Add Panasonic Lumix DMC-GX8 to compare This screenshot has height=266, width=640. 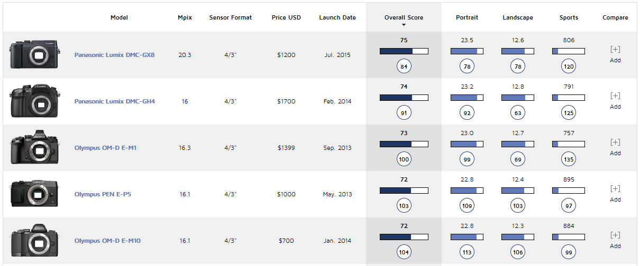[x=615, y=54]
